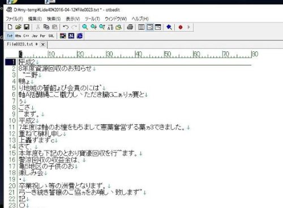This screenshot has height=208, width=283.
Task: Search in files with the folder-magnifier icon
Action: click(x=119, y=27)
